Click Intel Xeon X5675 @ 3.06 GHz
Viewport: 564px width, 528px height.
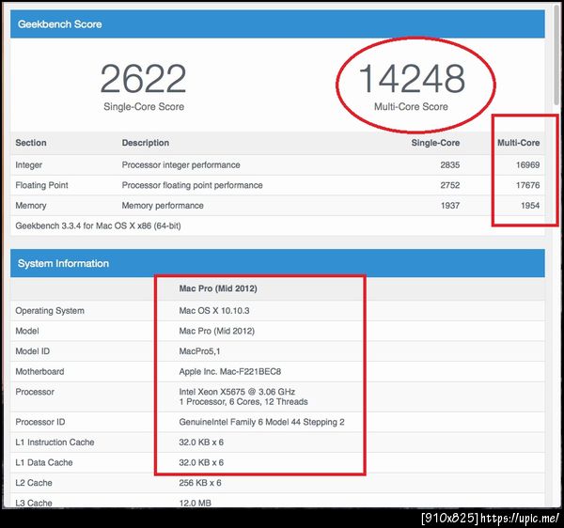point(237,392)
